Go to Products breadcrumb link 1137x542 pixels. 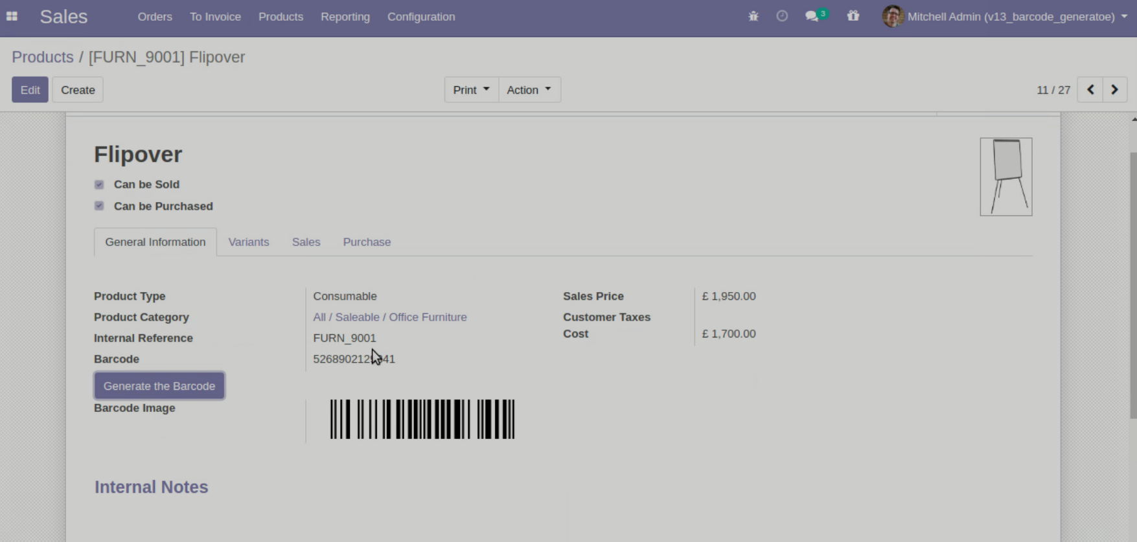(43, 57)
